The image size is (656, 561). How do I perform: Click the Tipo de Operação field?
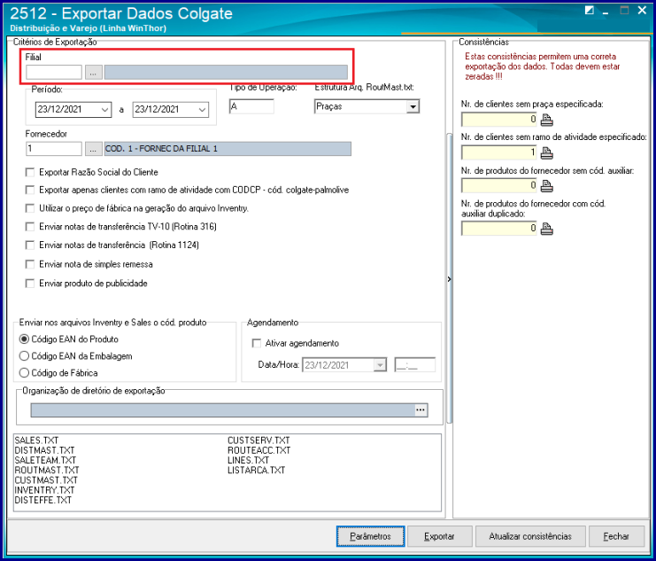(x=251, y=106)
